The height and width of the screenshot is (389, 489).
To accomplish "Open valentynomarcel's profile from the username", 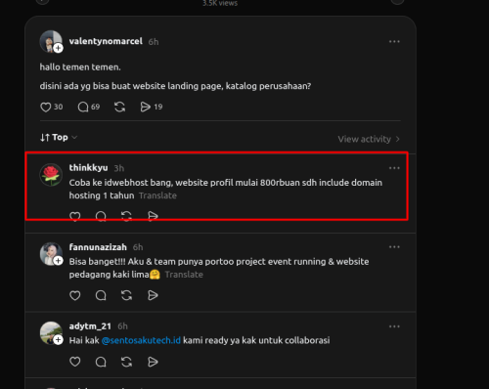I will pos(106,41).
